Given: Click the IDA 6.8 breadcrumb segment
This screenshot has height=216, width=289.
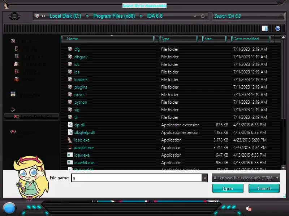Looking at the screenshot, I should coord(155,16).
